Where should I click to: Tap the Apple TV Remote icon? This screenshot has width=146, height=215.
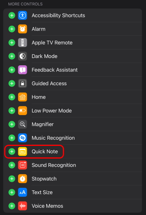tap(23, 43)
